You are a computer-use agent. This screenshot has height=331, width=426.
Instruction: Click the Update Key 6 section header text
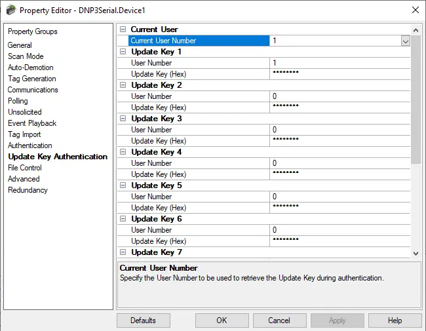click(x=157, y=219)
